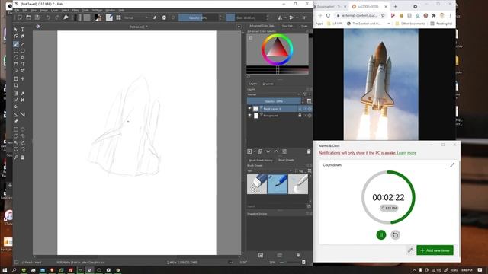The width and height of the screenshot is (488, 274).
Task: Open the brush editor settings
Action: pos(109,18)
